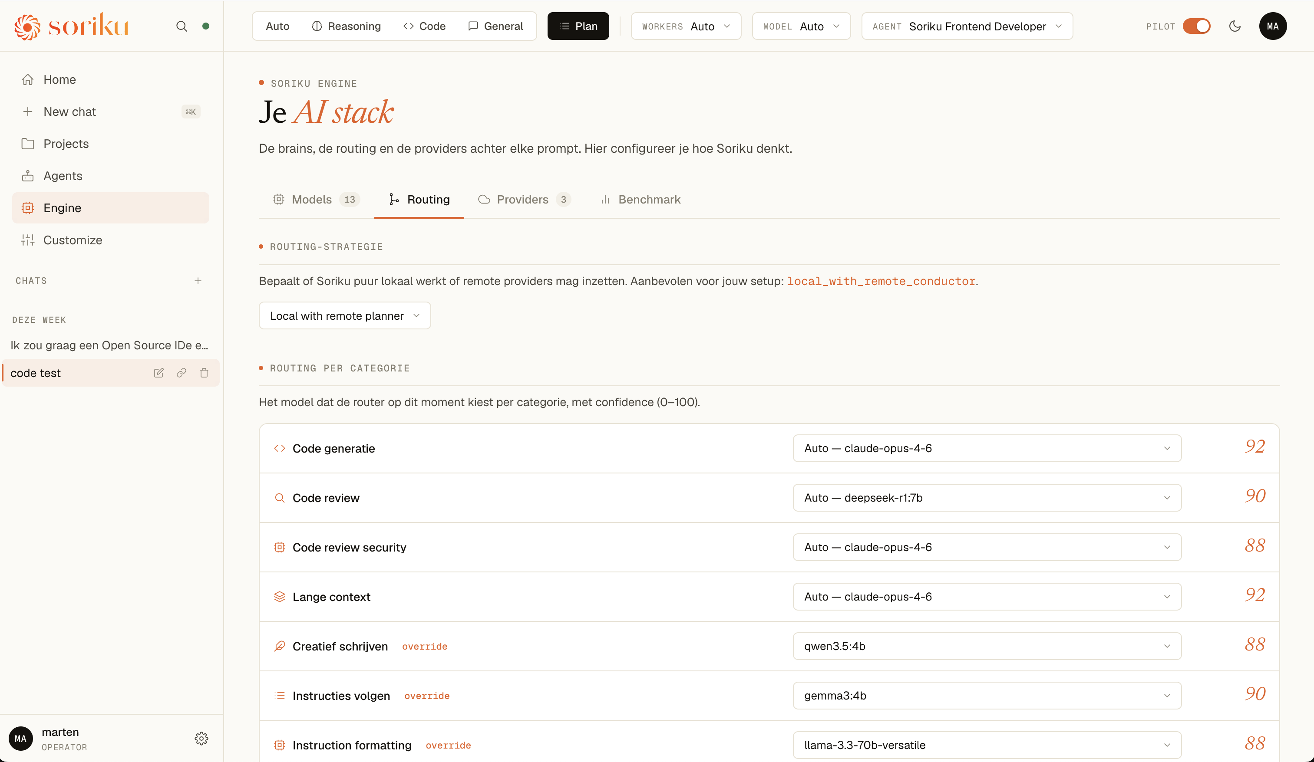Change the Code generatie model dropdown
This screenshot has height=762, width=1314.
[987, 448]
